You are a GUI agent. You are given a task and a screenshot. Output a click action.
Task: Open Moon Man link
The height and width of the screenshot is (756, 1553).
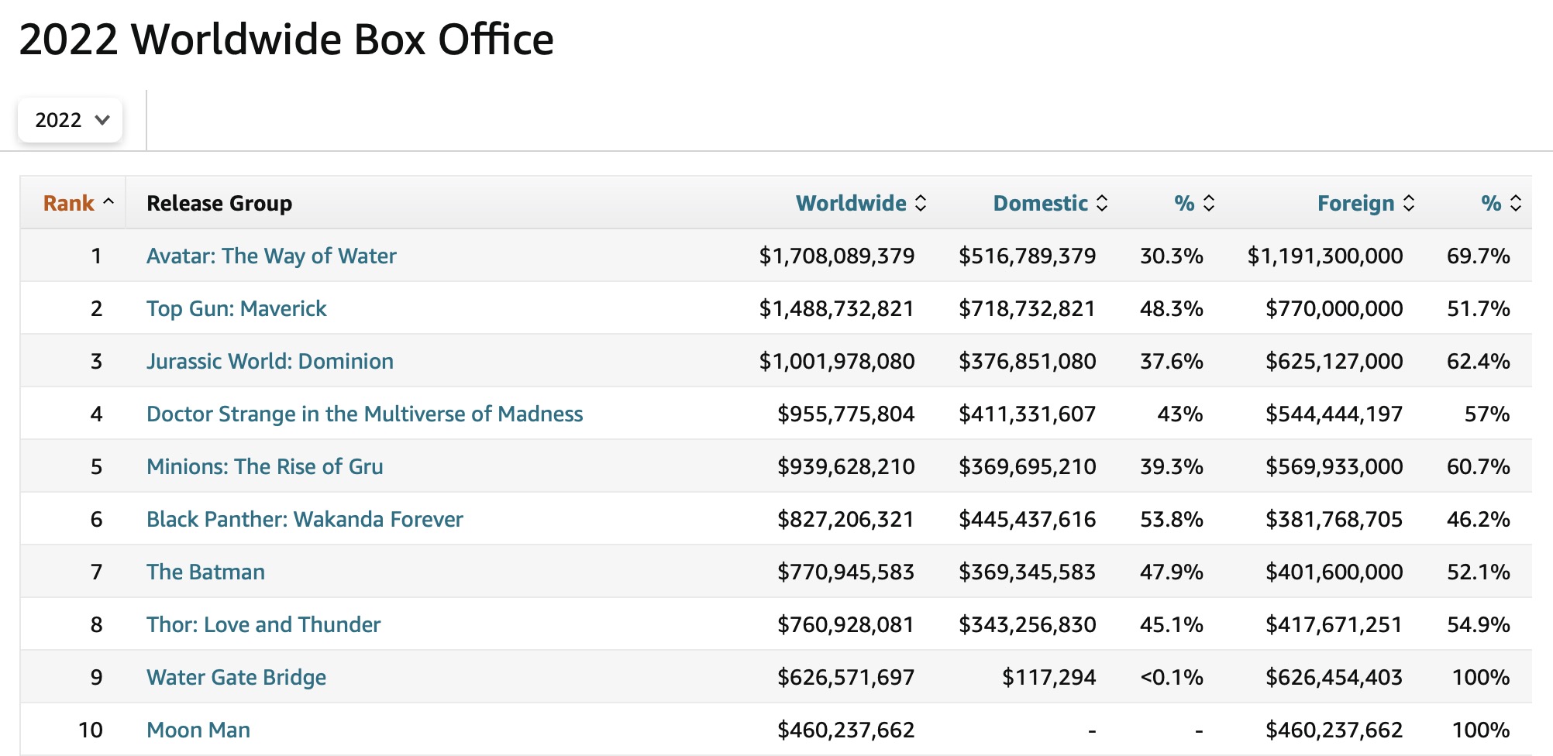198,730
